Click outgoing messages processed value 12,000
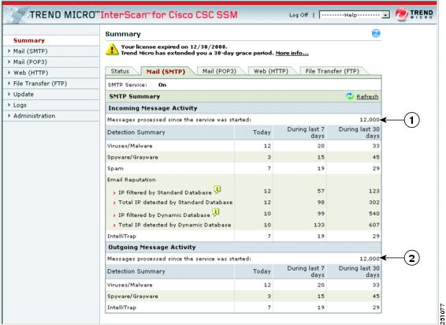 pyautogui.click(x=370, y=259)
